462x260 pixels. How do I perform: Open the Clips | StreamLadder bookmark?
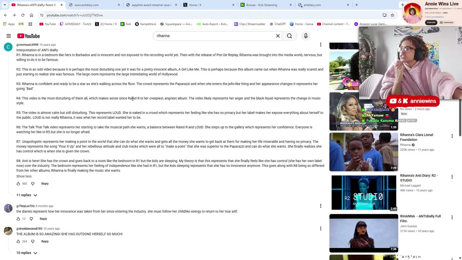tap(250, 24)
